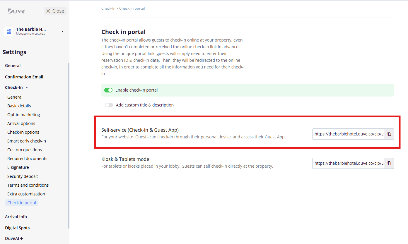Expand the Barbie Hotel property switcher arrow
The image size is (408, 244).
pyautogui.click(x=63, y=31)
